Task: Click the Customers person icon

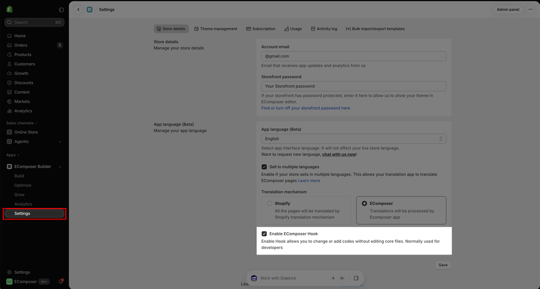Action: pos(9,64)
